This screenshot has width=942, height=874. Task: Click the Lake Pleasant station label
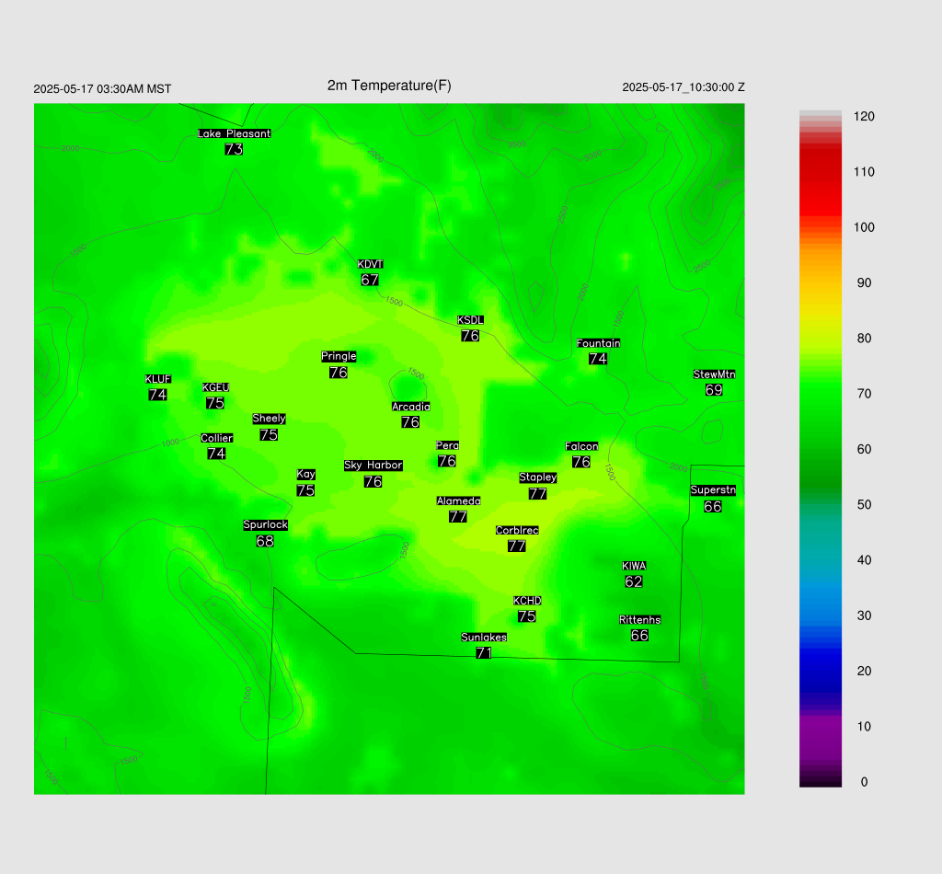pos(235,133)
